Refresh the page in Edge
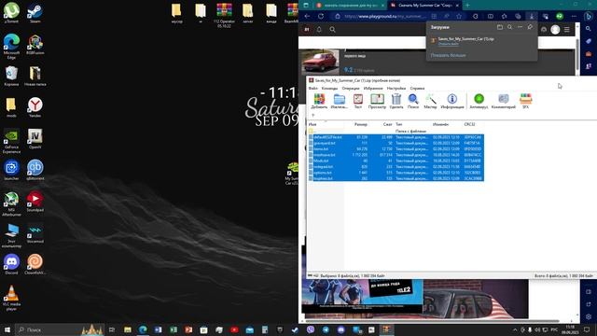This screenshot has width=597, height=336. [x=321, y=17]
